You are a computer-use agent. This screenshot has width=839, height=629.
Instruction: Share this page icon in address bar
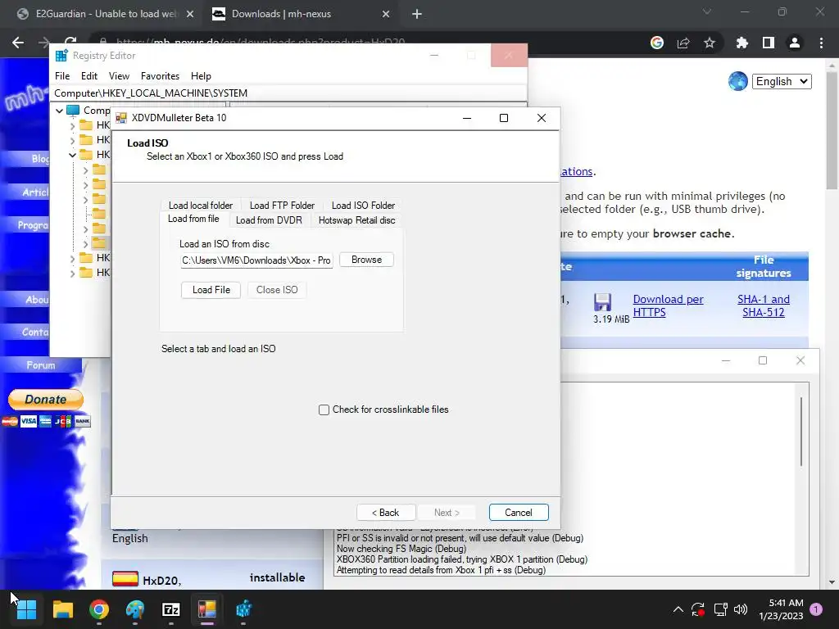683,43
